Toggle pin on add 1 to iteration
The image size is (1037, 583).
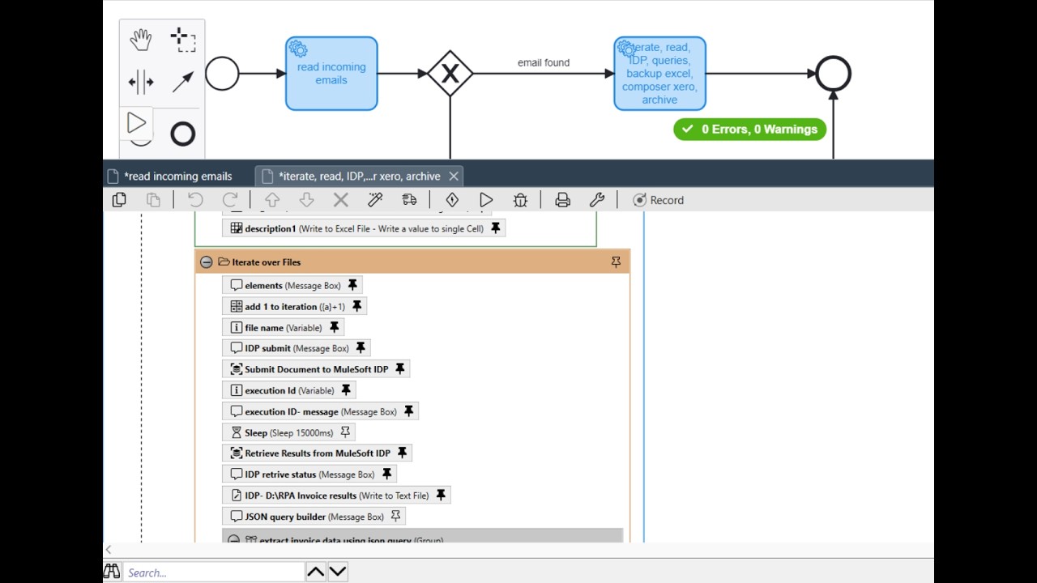tap(356, 306)
